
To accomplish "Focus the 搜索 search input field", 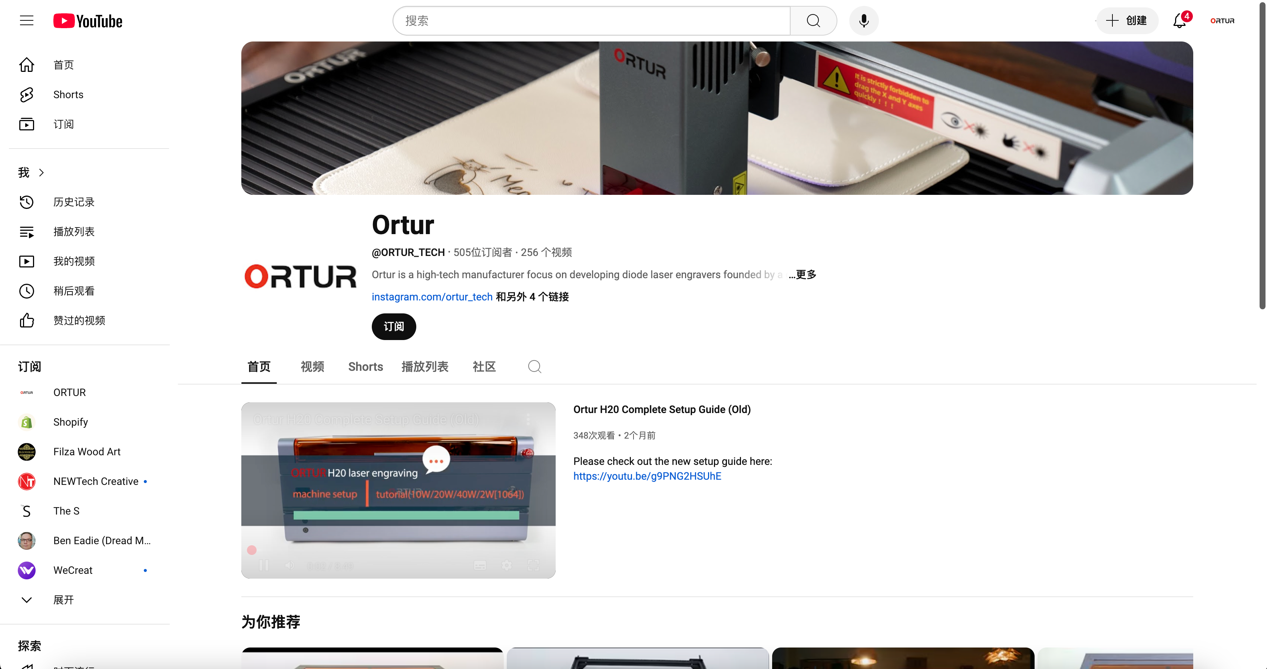I will 592,21.
